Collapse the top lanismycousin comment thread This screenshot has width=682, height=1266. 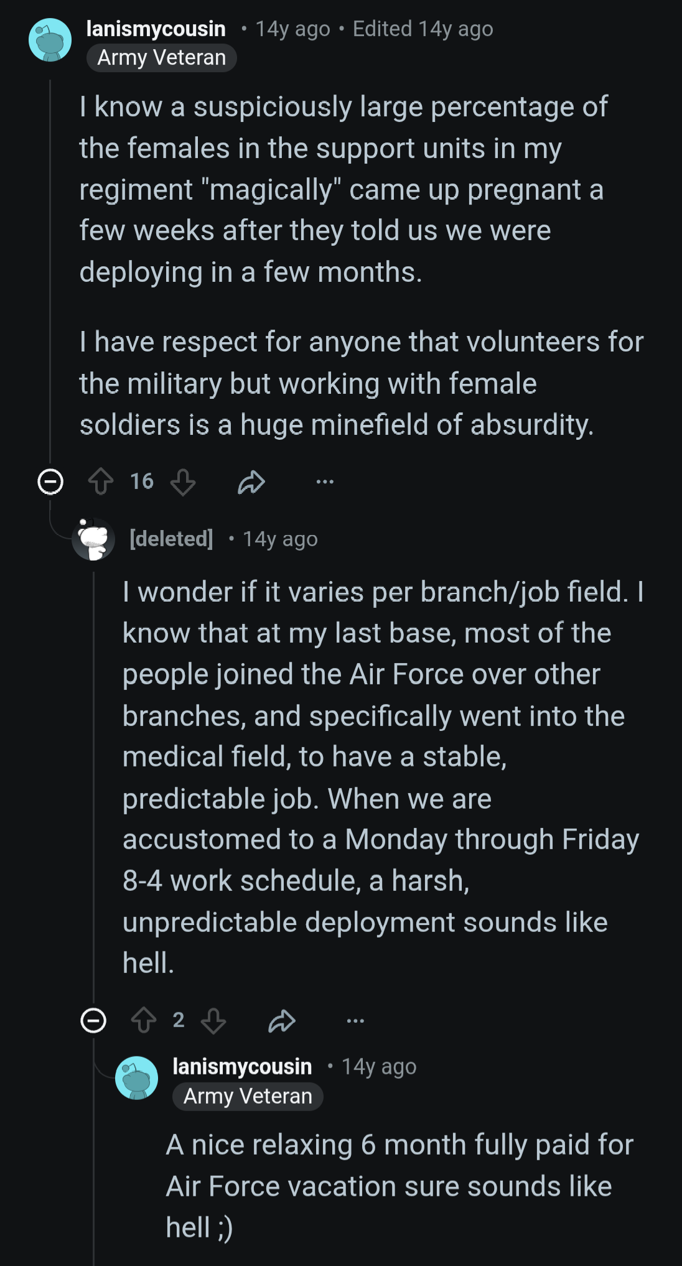(50, 482)
